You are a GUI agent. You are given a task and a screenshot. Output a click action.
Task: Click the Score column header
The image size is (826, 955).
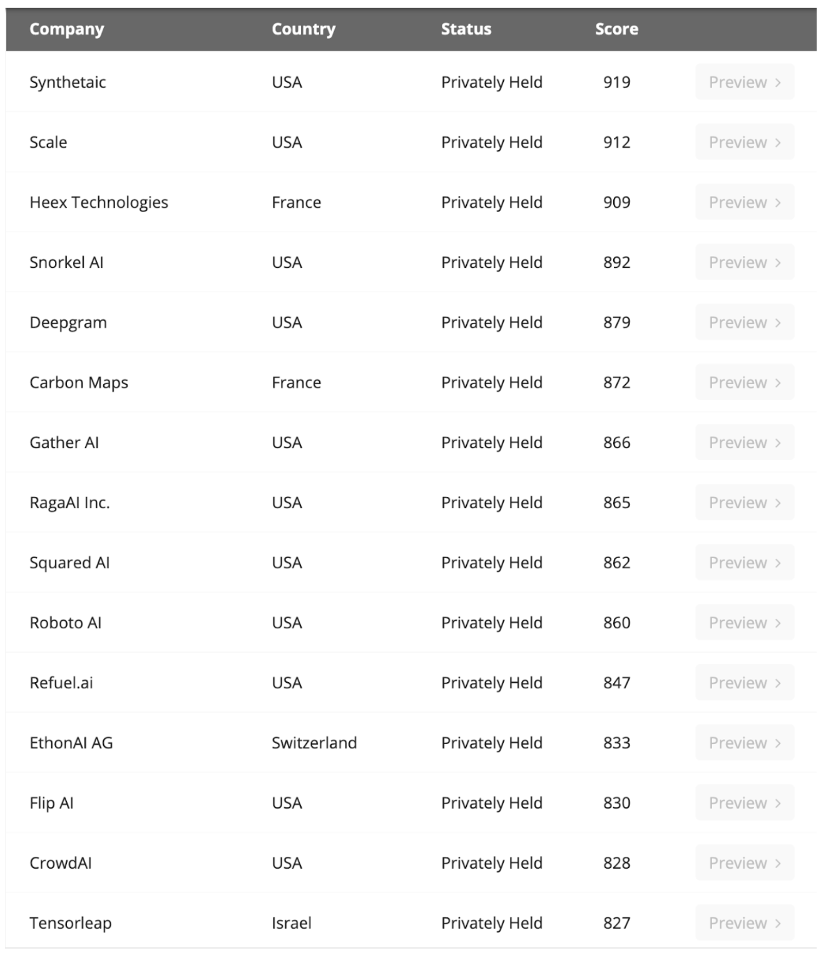point(616,29)
